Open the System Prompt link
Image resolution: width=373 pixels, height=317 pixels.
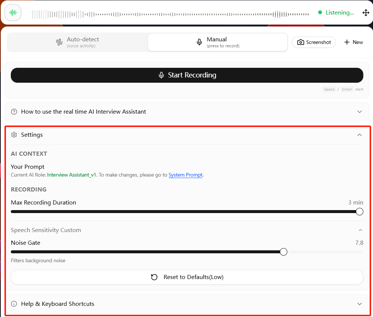[185, 175]
